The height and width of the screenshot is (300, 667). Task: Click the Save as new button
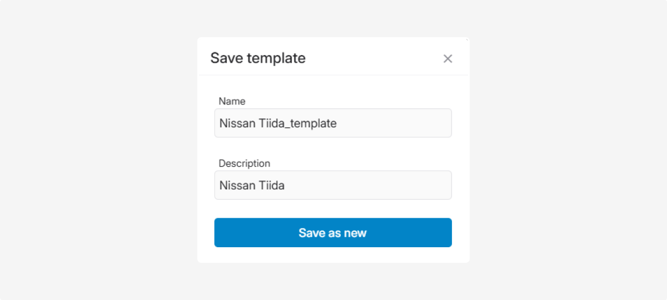[332, 233]
